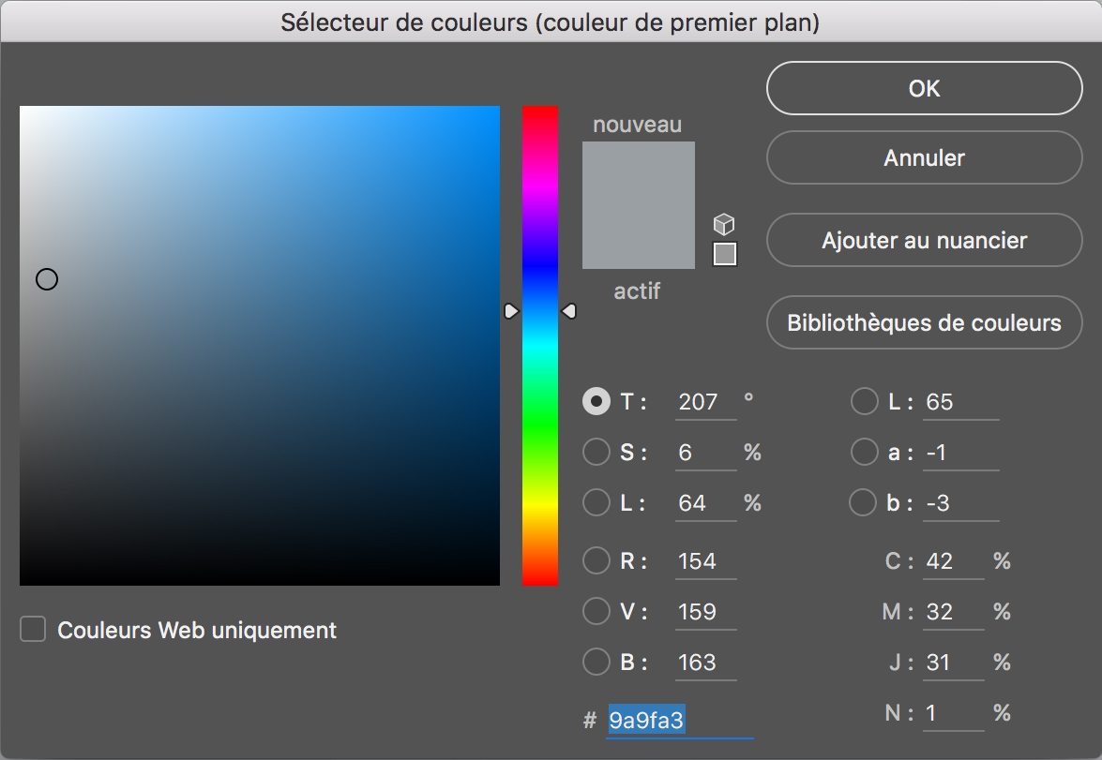Click the hex color code field

(678, 720)
